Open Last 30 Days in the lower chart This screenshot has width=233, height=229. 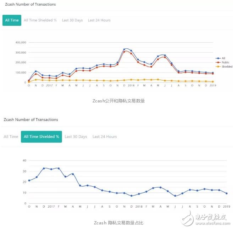tap(76, 137)
